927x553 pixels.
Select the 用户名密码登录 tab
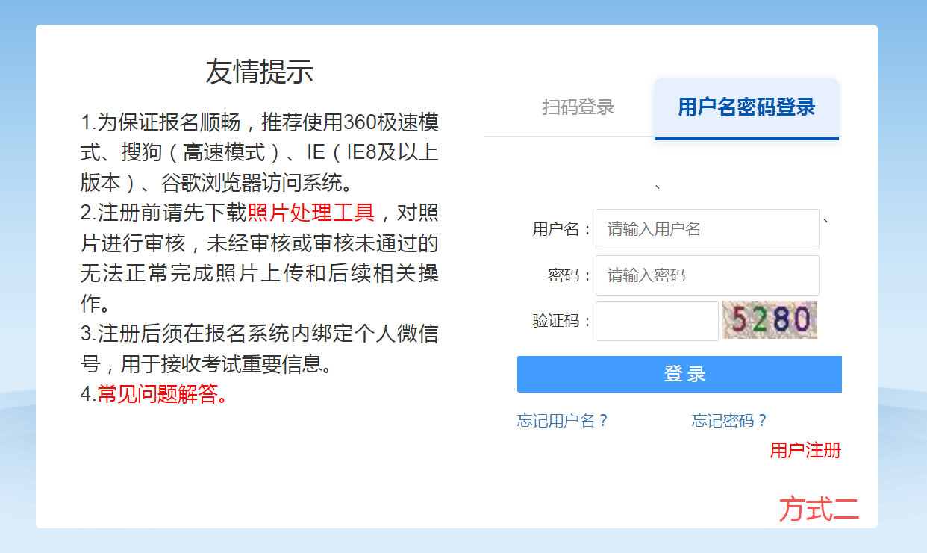(746, 107)
